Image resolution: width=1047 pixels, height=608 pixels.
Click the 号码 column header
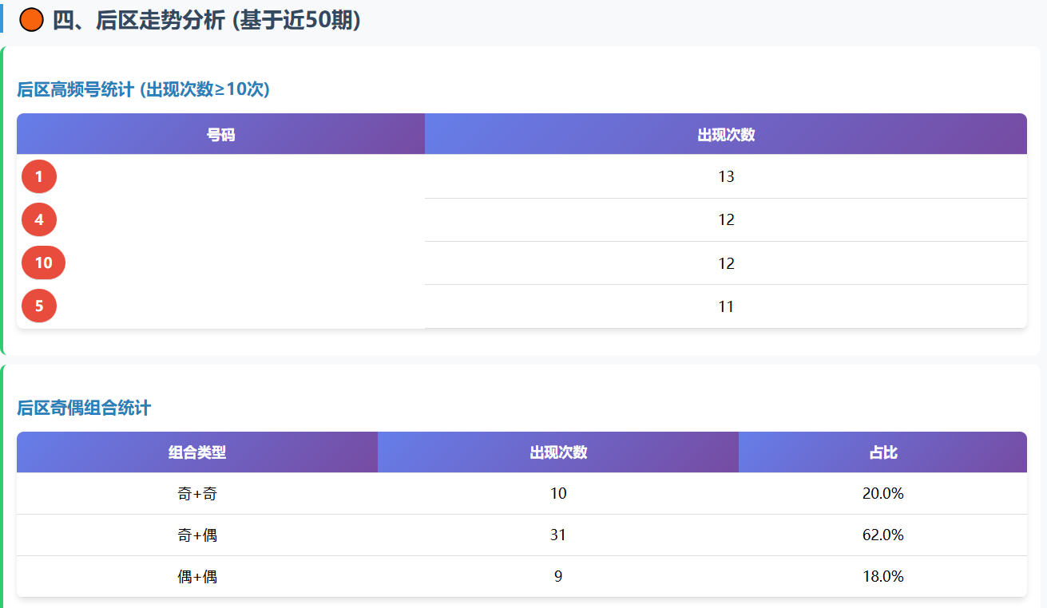coord(220,134)
